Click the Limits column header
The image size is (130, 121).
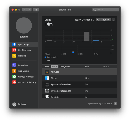[106, 66]
